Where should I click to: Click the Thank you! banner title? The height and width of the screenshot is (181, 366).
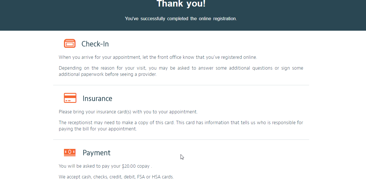(x=181, y=4)
